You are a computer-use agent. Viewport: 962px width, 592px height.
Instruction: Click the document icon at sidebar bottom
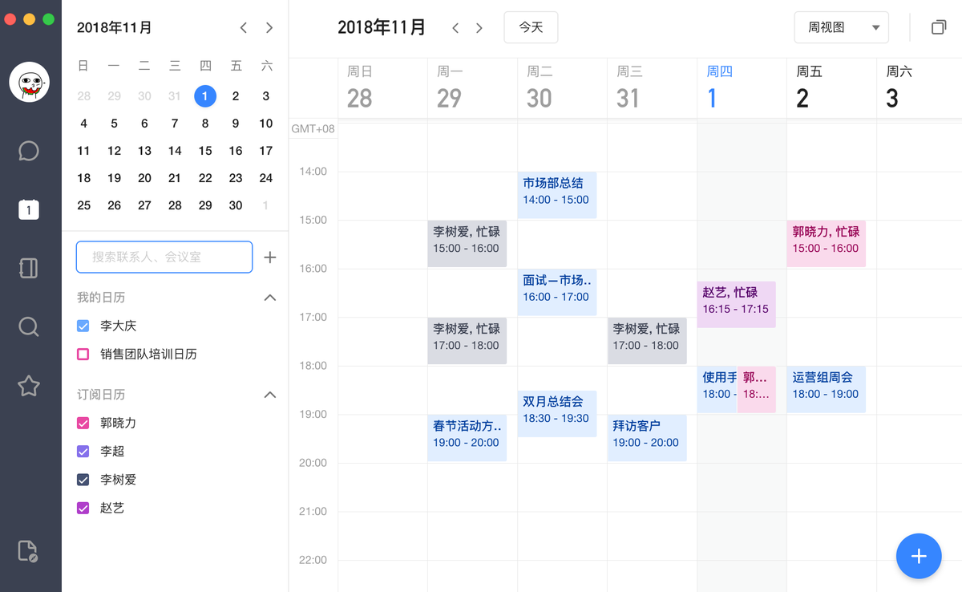point(28,551)
